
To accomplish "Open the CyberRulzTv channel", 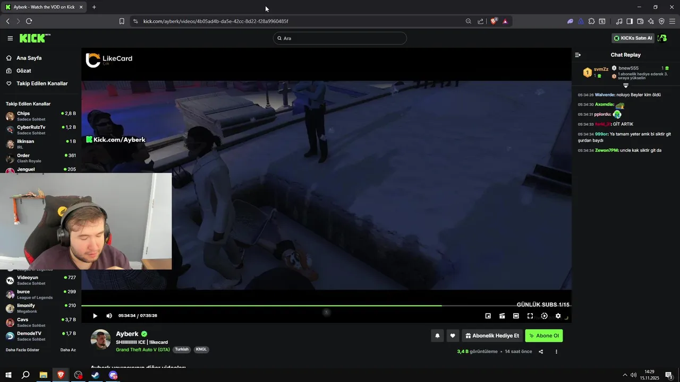I will 40,129.
